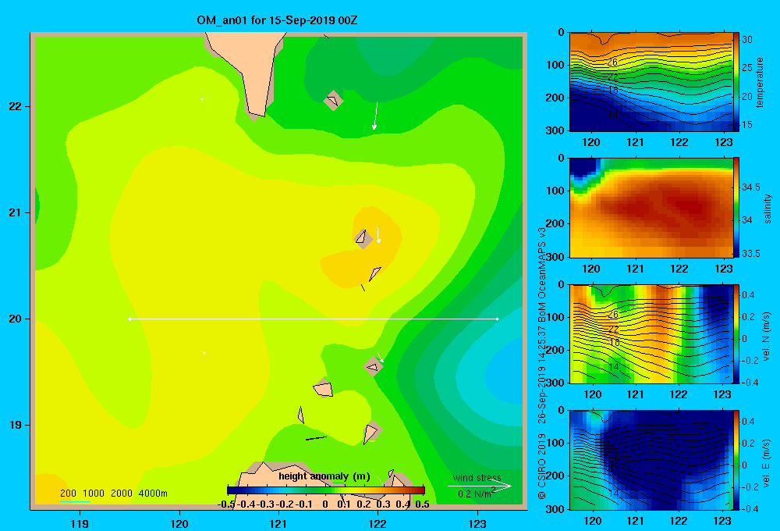This screenshot has height=531, width=780.
Task: Click the 0.4 tick on vel. N scale
Action: (x=749, y=295)
